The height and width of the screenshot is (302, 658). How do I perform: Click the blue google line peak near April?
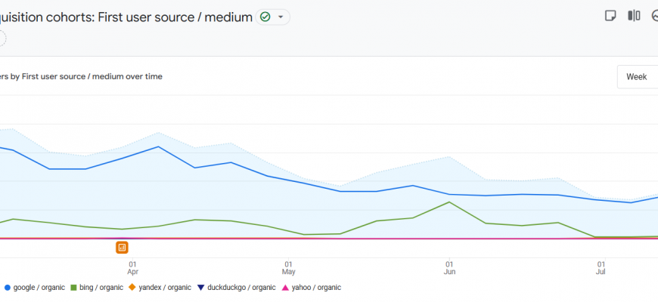tap(158, 146)
